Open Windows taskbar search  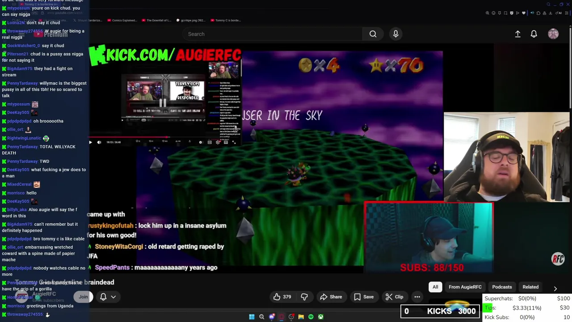(261, 317)
